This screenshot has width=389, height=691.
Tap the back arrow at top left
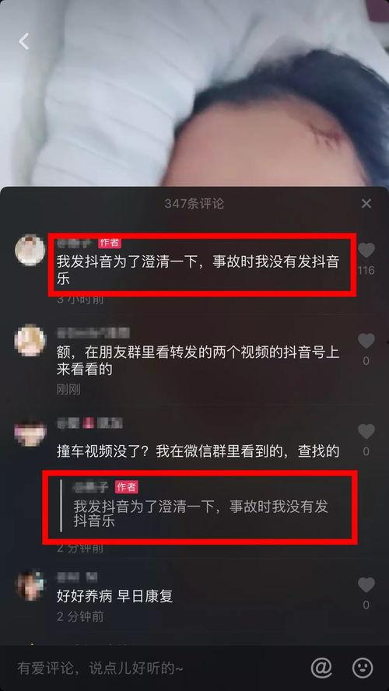point(24,41)
